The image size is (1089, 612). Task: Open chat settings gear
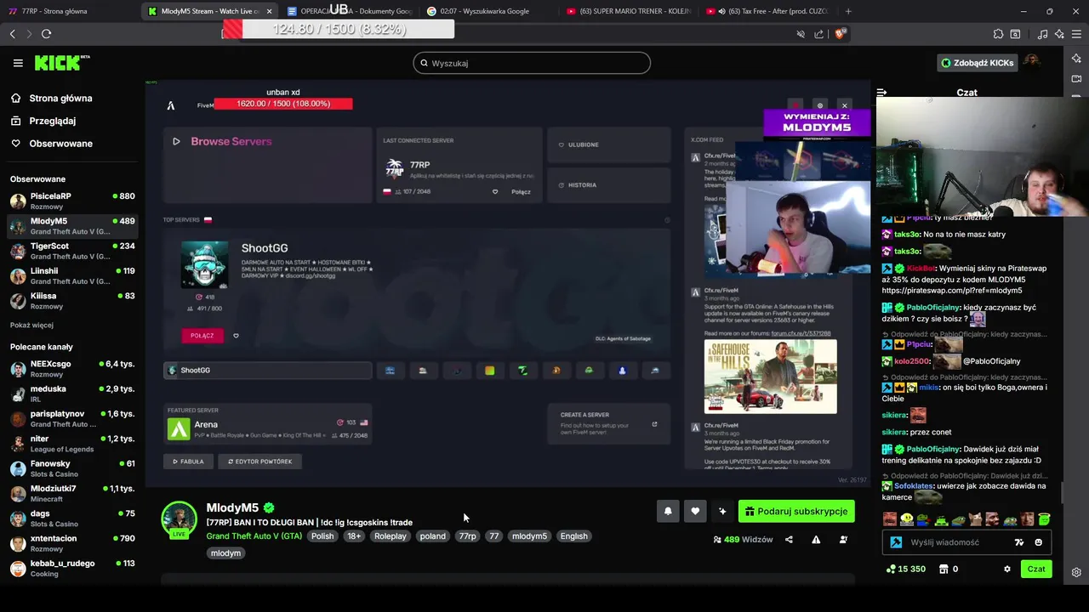tap(1007, 569)
